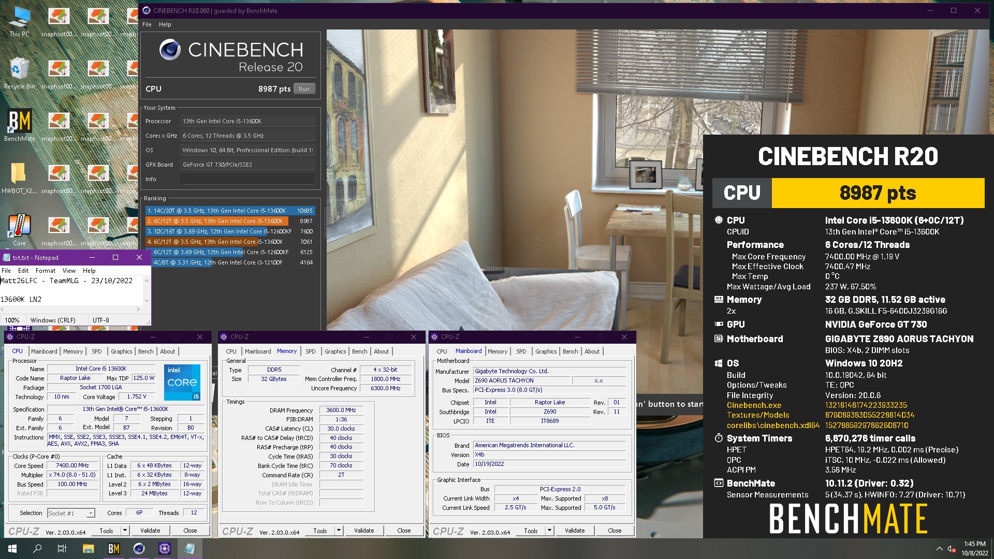
Task: Open About tab in middle CPU-Z window
Action: click(381, 351)
